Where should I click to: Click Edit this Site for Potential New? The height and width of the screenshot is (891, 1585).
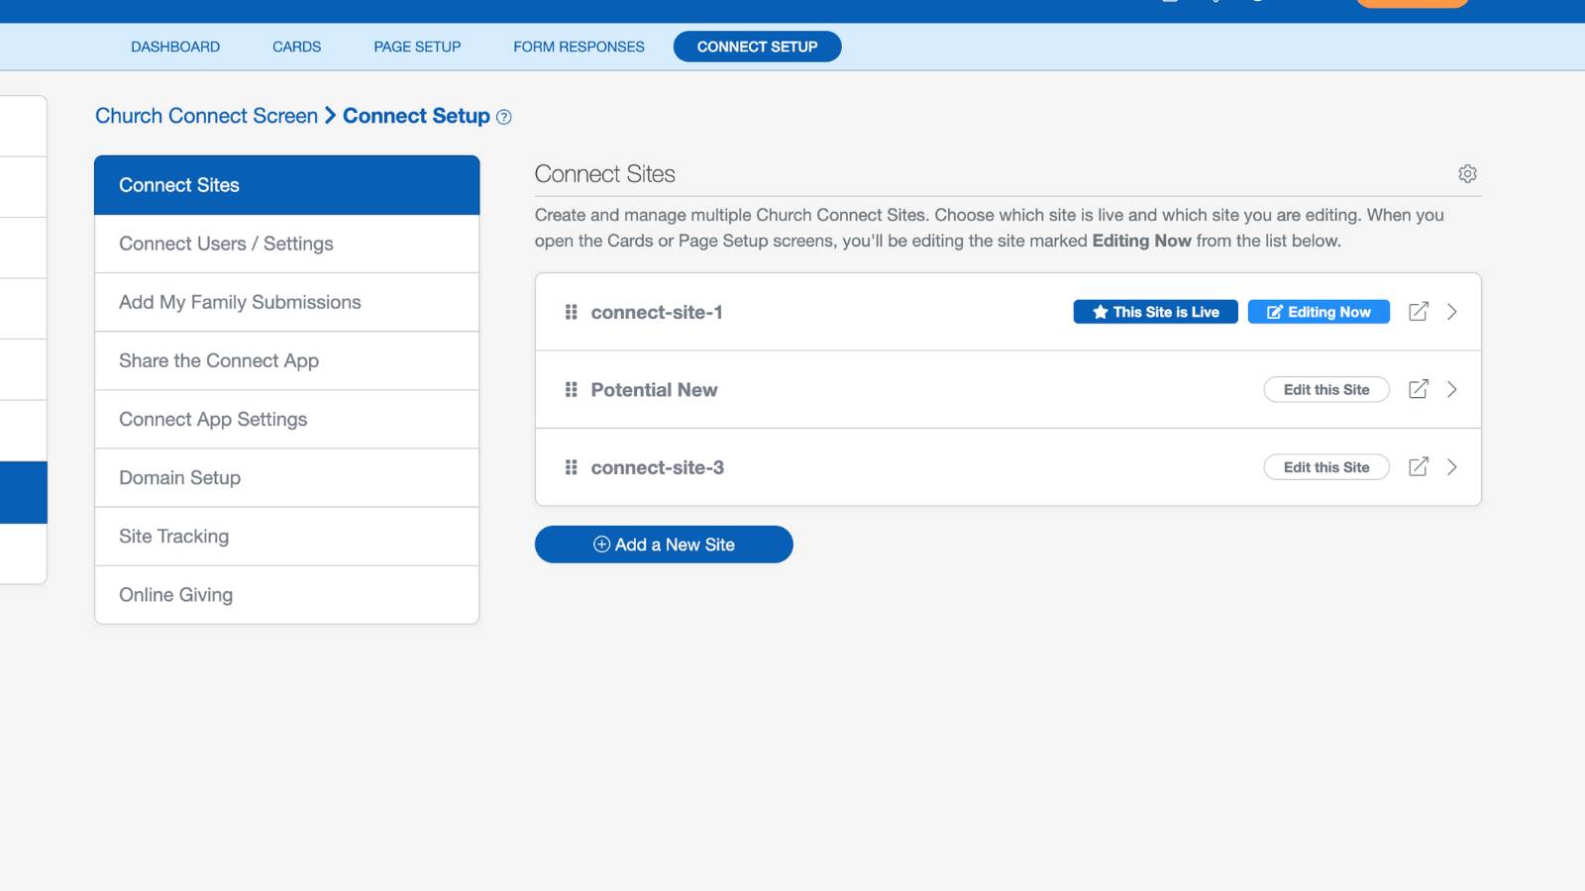pyautogui.click(x=1326, y=389)
